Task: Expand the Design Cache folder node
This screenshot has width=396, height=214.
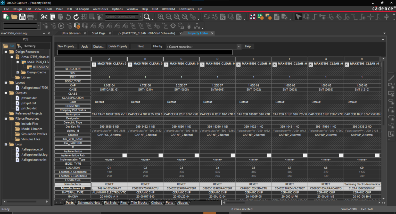Action: coord(18,72)
